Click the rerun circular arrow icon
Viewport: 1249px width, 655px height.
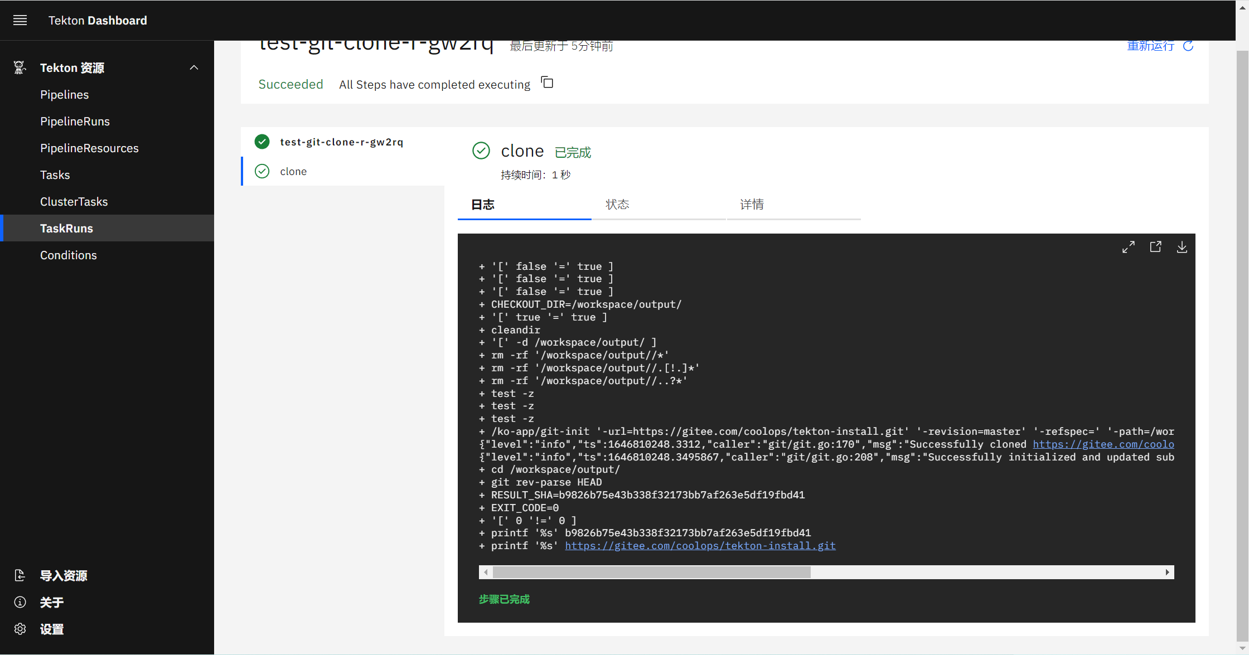click(x=1188, y=46)
